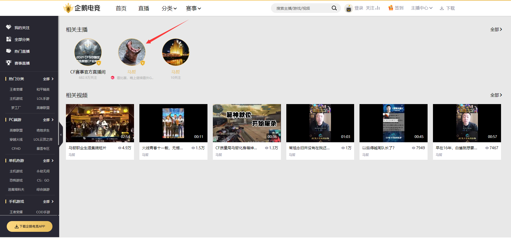
Task: Expand the 赛事 dropdown menu
Action: [193, 8]
